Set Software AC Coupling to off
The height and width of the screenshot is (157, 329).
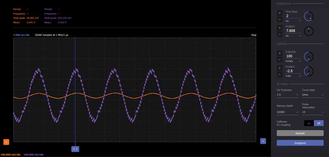click(x=318, y=123)
